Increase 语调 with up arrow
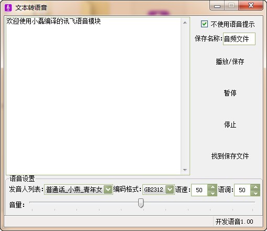This screenshot has width=267, height=231. coord(255,187)
